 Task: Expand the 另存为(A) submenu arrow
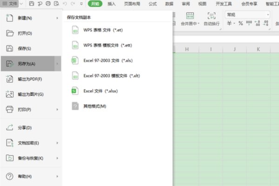point(57,64)
